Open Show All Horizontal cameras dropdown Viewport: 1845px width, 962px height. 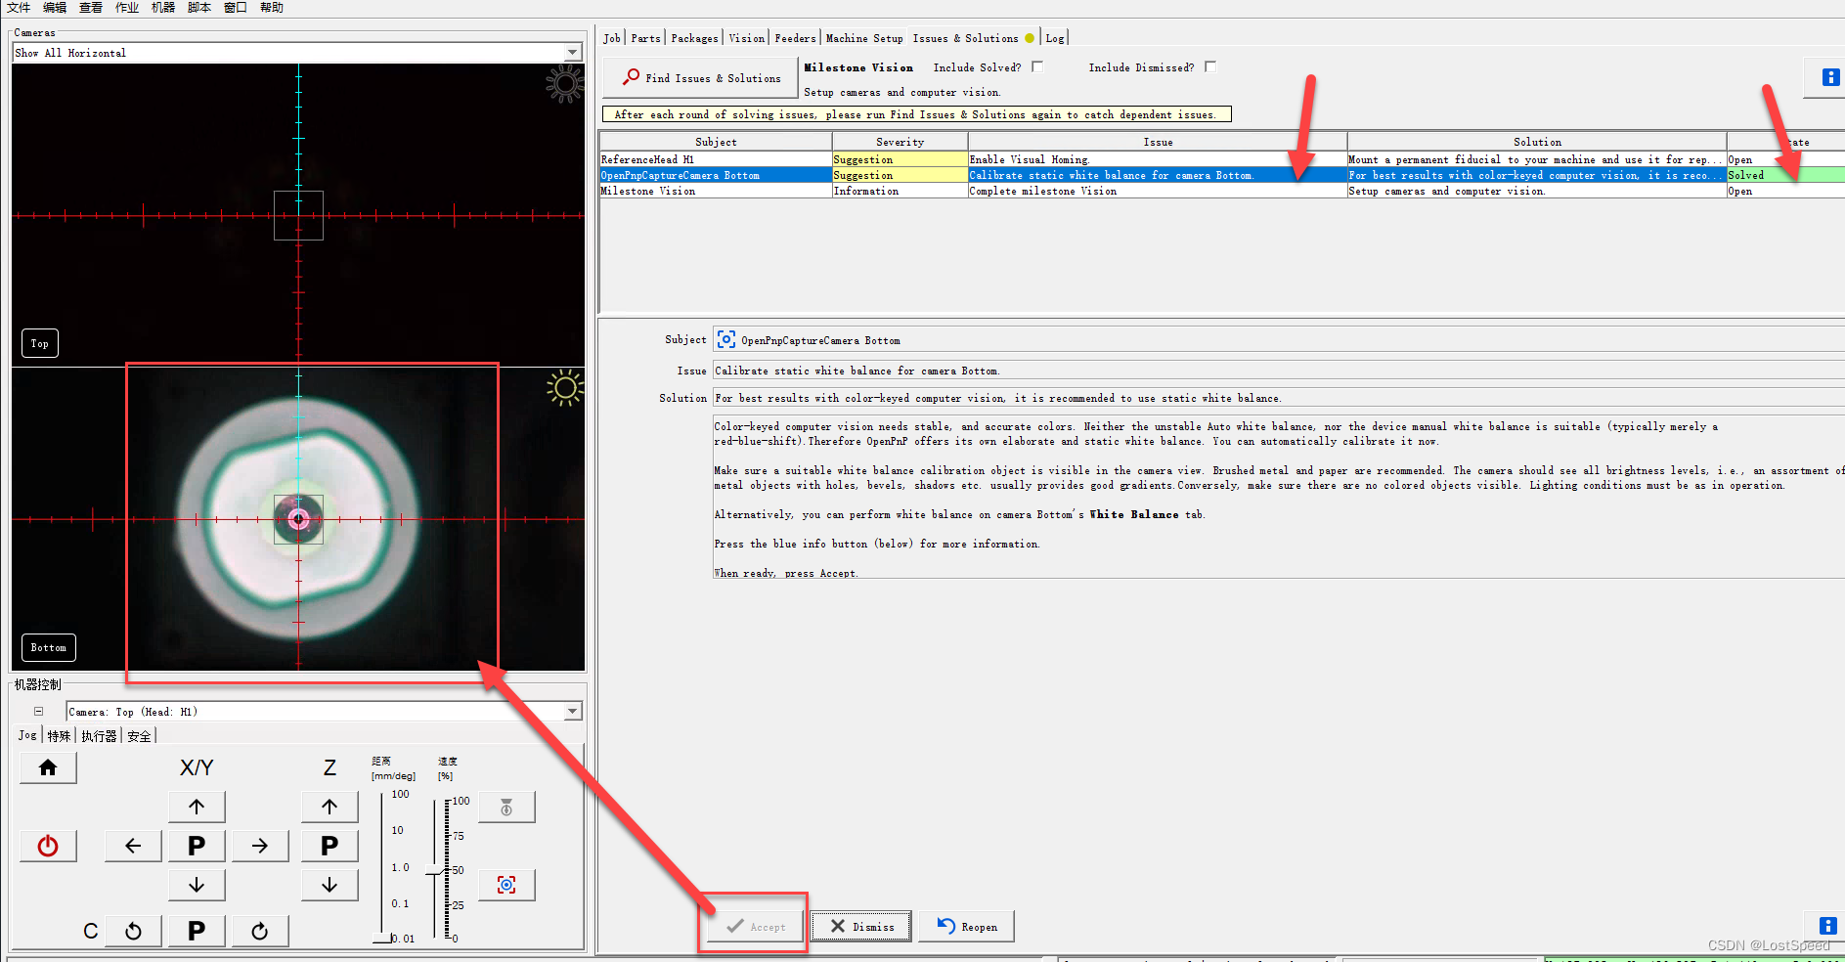[x=297, y=52]
